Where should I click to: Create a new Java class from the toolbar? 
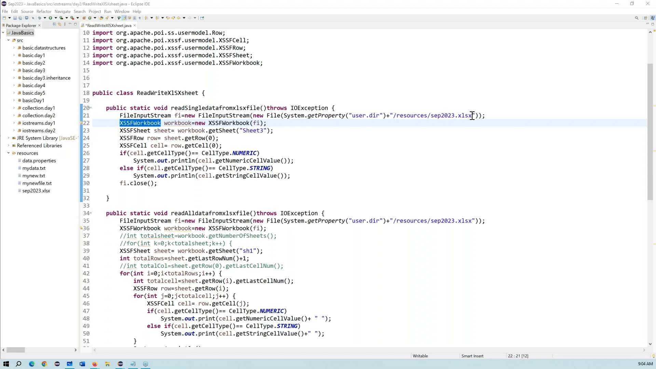pos(90,18)
